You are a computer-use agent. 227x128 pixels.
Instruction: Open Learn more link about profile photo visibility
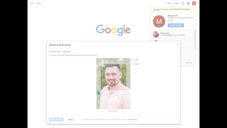(x=132, y=120)
